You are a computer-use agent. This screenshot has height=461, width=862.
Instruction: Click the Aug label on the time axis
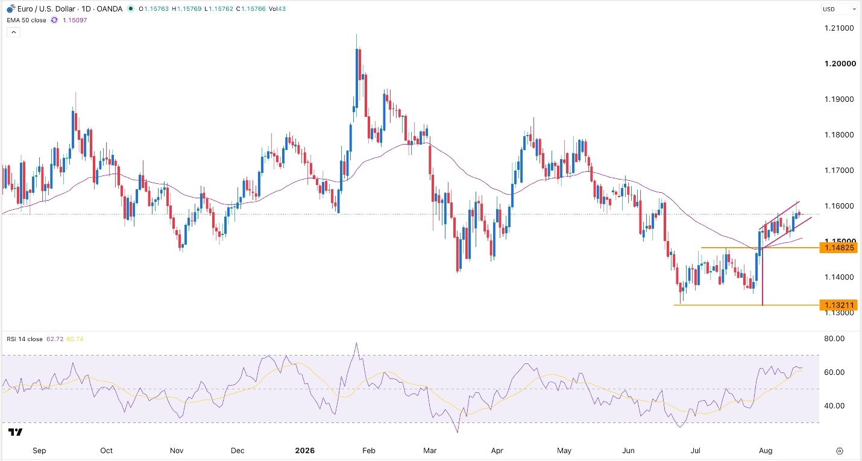coord(766,450)
